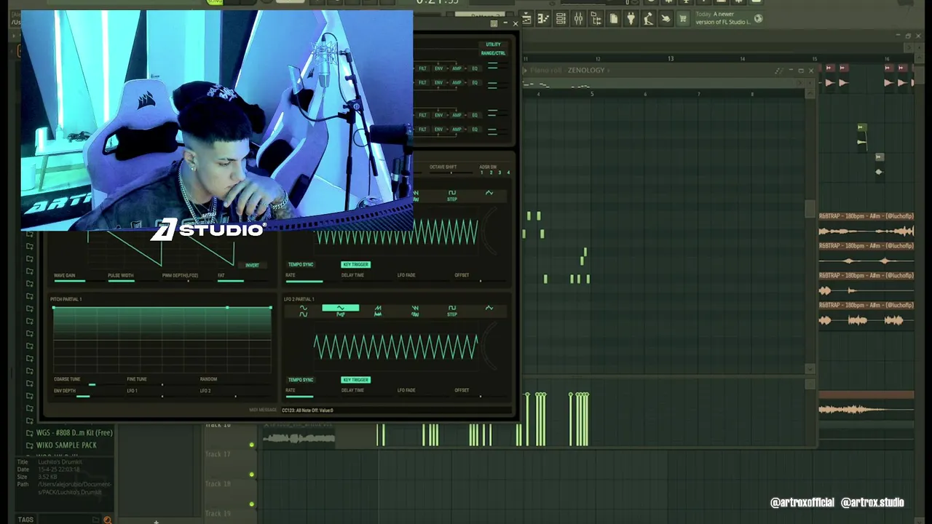Select random waveform in upper LFO section
The width and height of the screenshot is (932, 524).
pos(489,193)
